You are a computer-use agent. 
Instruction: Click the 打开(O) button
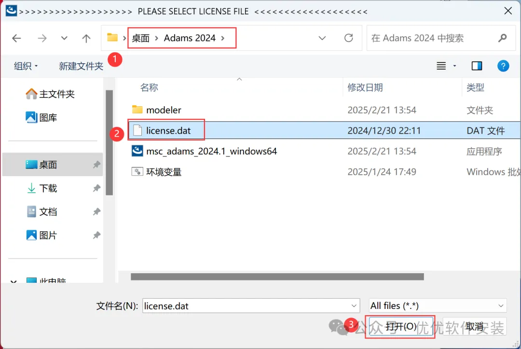[x=401, y=326]
